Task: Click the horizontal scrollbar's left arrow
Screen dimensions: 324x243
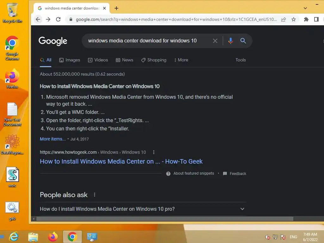Action: click(34, 219)
